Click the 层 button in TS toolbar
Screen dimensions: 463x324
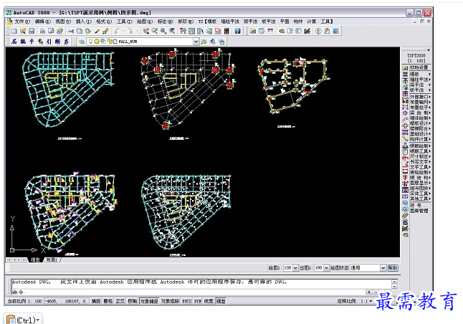15,42
